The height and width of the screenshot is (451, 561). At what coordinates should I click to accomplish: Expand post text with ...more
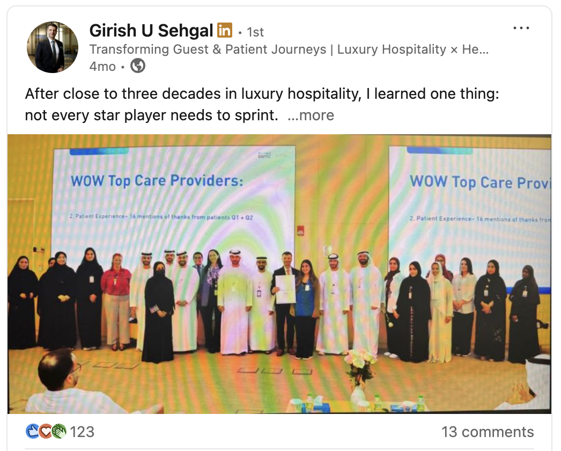pyautogui.click(x=311, y=115)
